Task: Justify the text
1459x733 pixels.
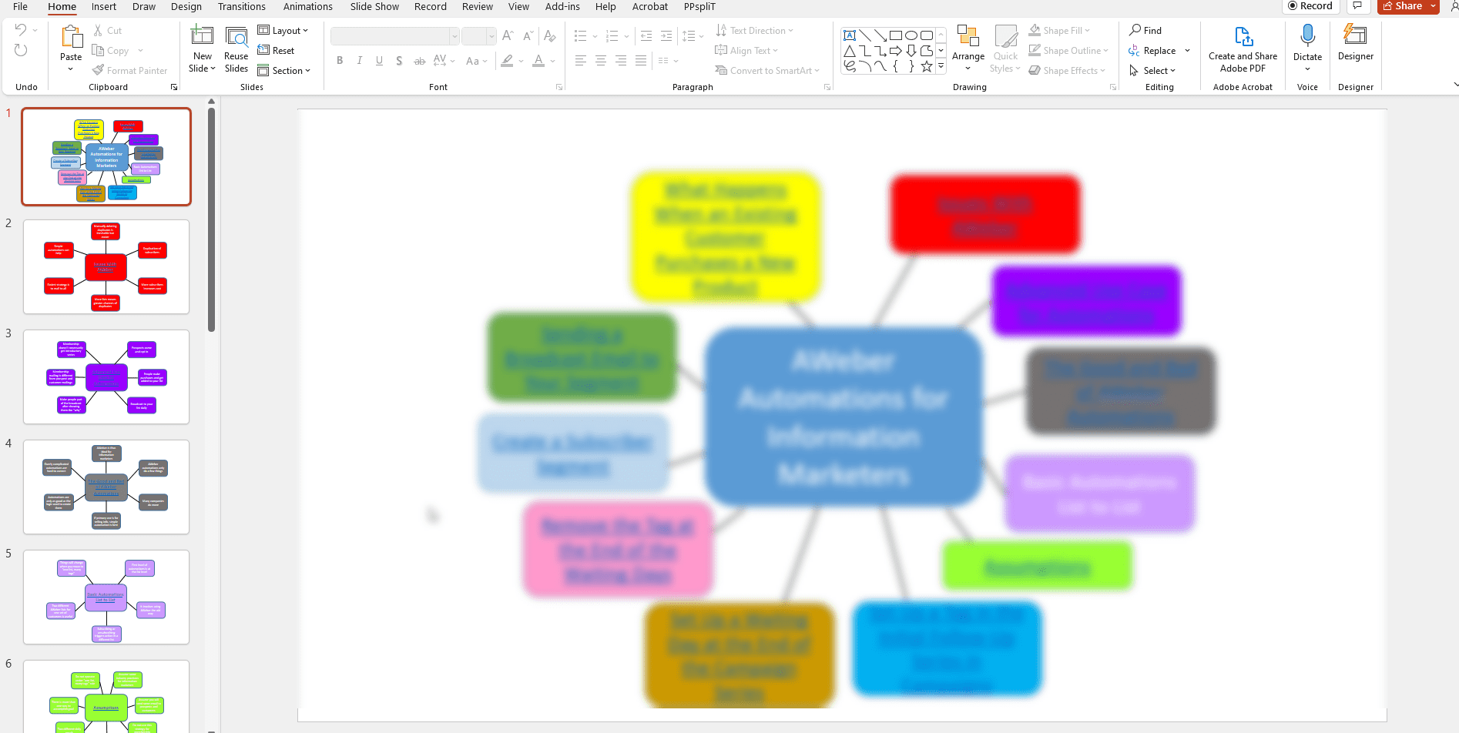Action: (x=641, y=61)
